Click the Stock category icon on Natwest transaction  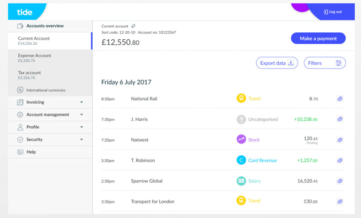[241, 140]
